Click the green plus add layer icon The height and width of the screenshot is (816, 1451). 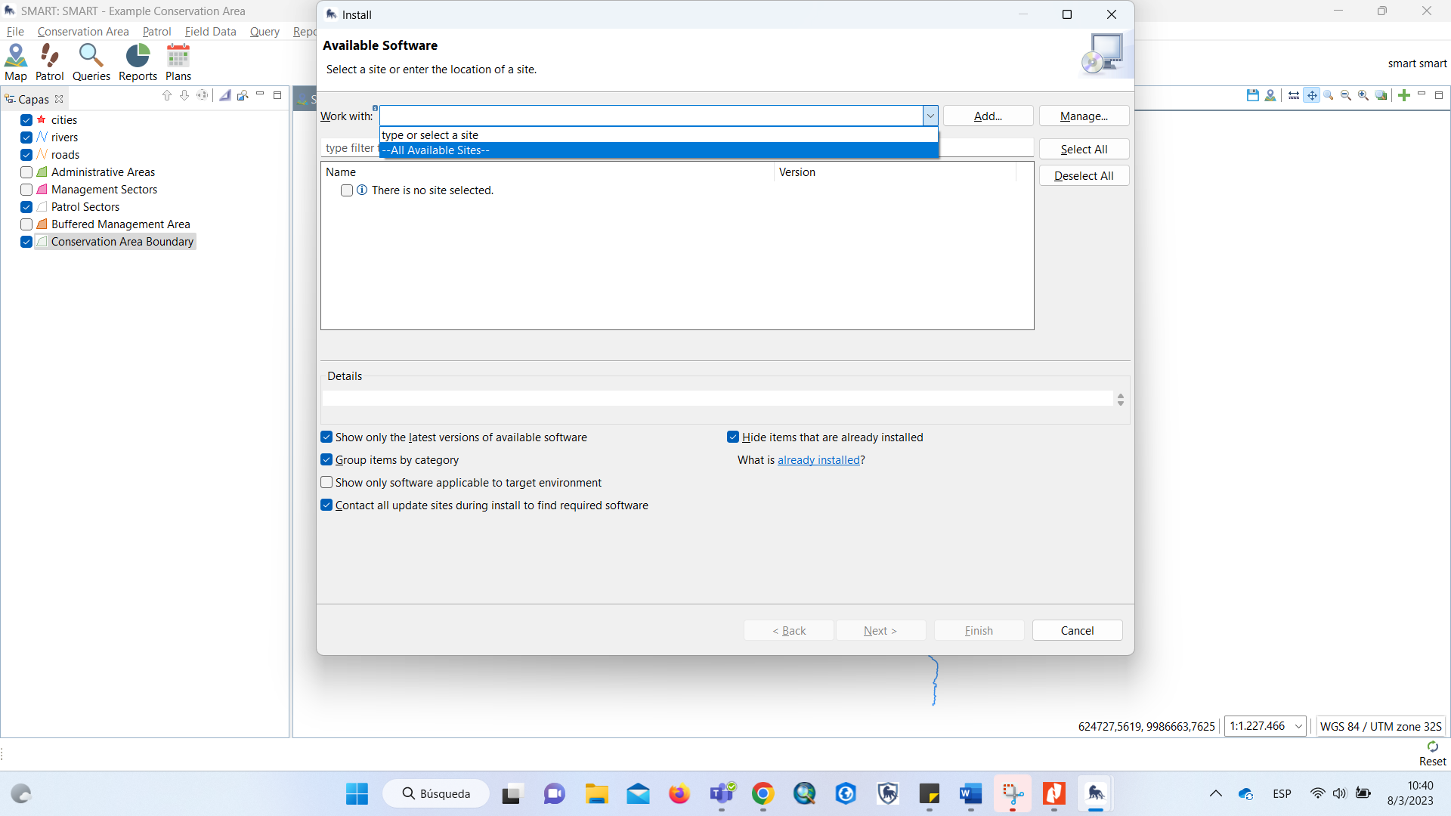[1404, 95]
